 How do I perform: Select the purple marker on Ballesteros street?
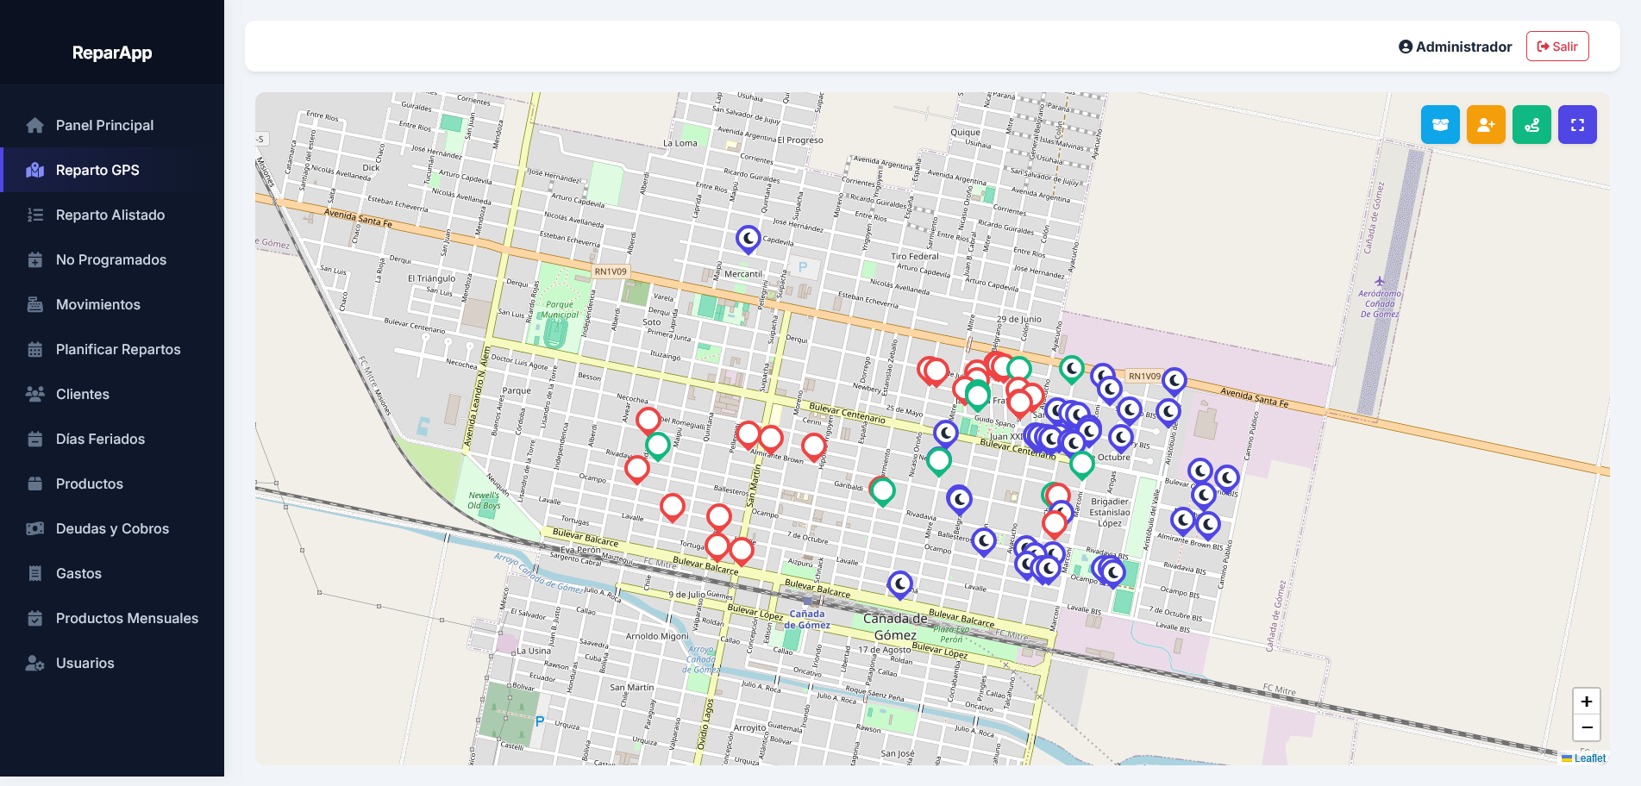pyautogui.click(x=984, y=541)
